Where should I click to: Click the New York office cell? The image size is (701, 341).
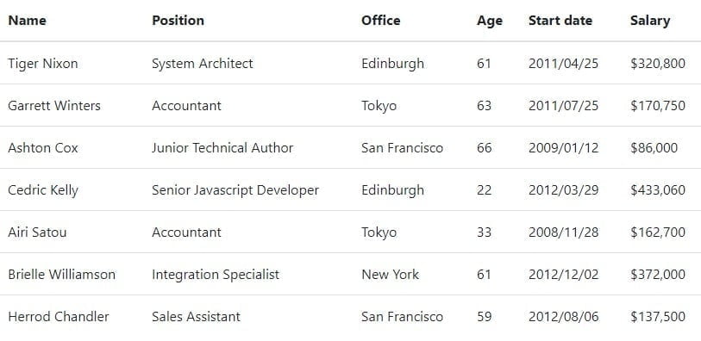pyautogui.click(x=391, y=275)
